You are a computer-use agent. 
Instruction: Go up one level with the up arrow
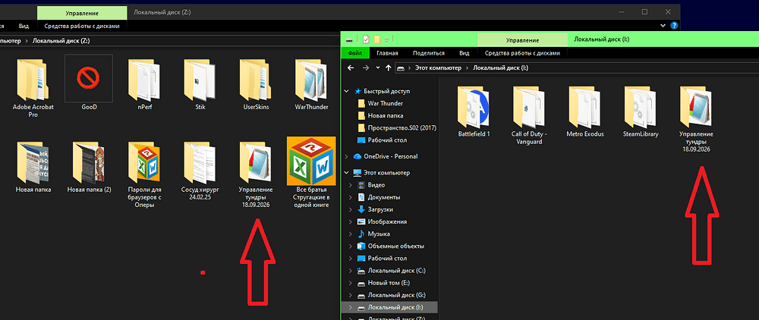click(388, 67)
